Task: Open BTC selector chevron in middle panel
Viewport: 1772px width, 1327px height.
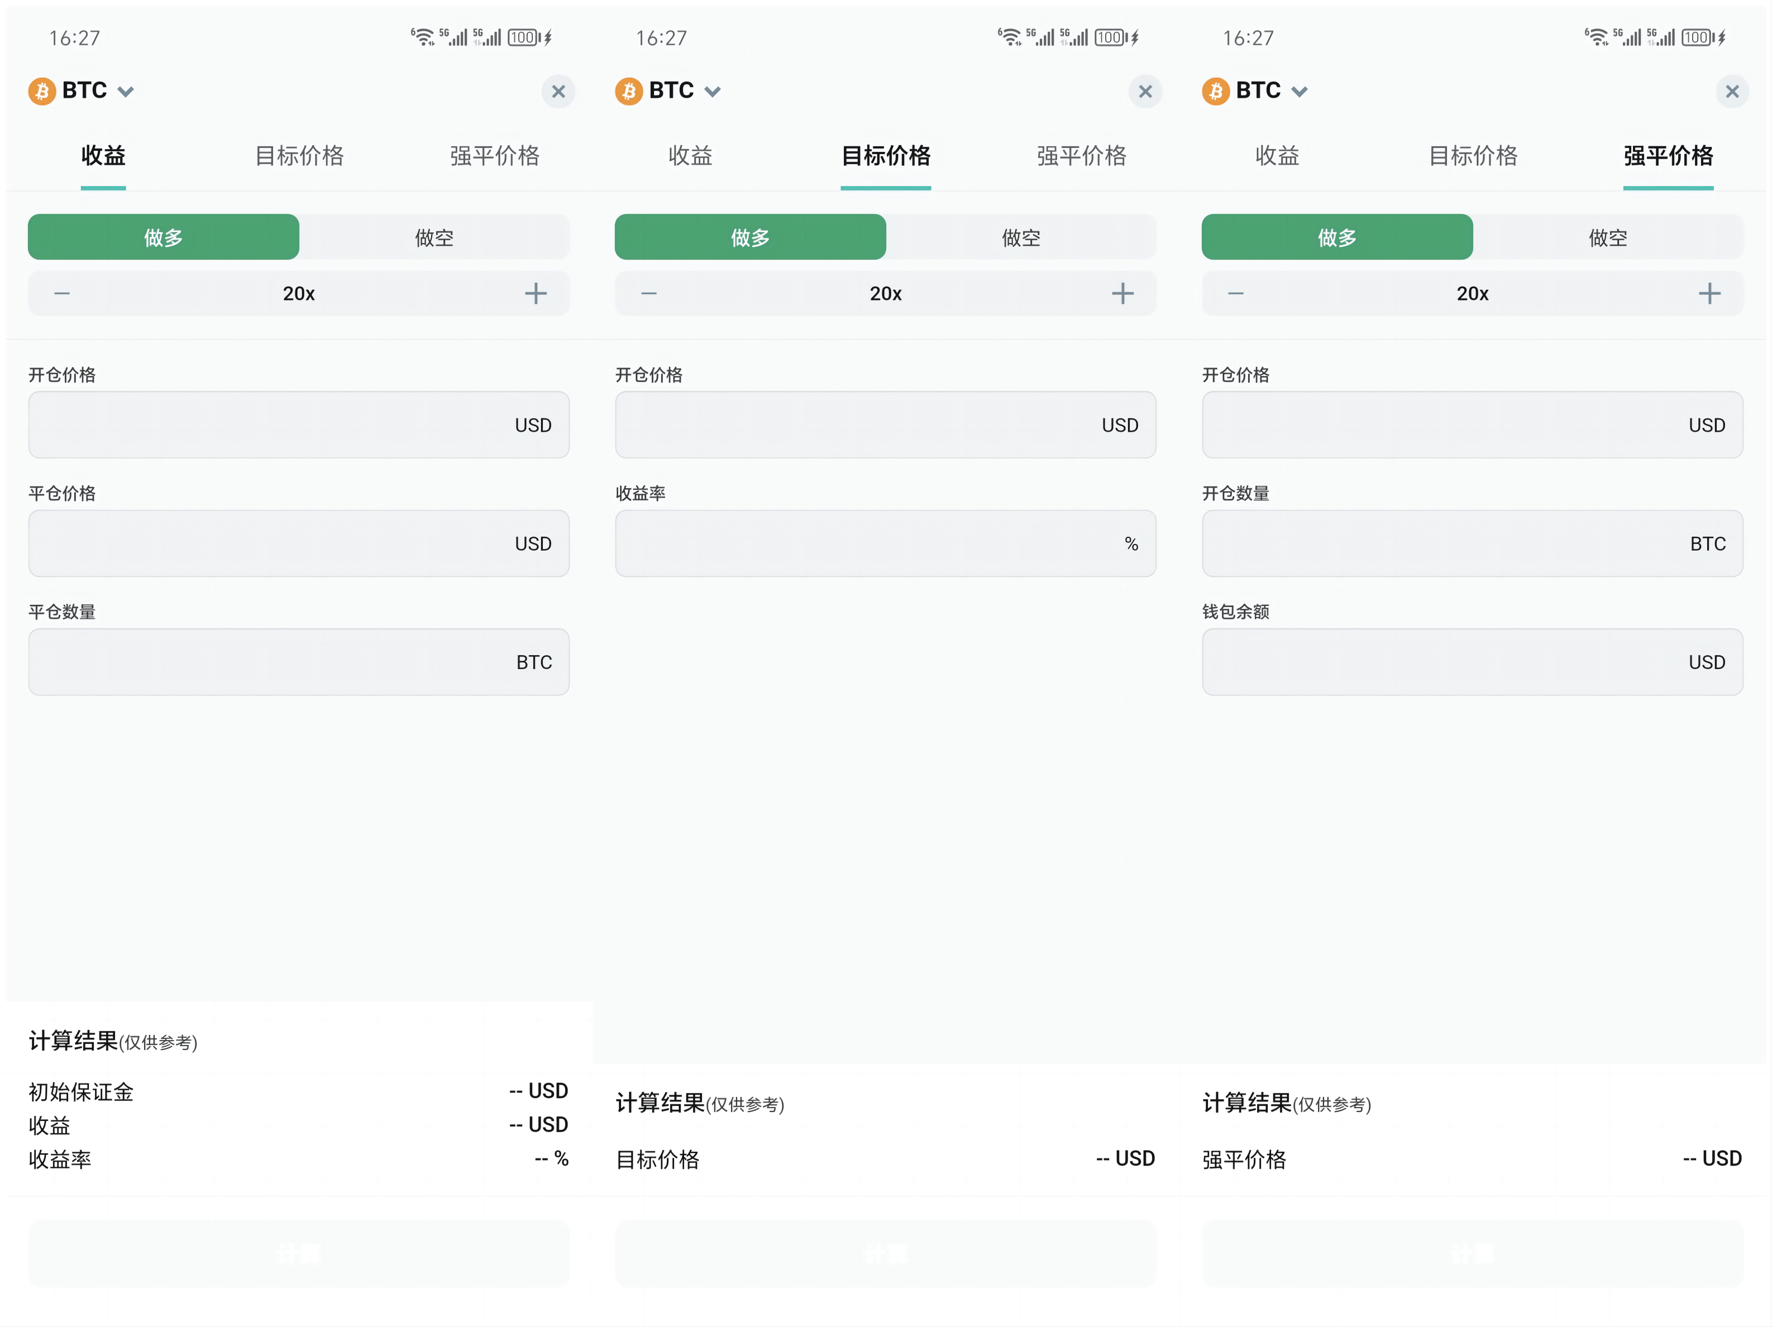Action: tap(712, 92)
